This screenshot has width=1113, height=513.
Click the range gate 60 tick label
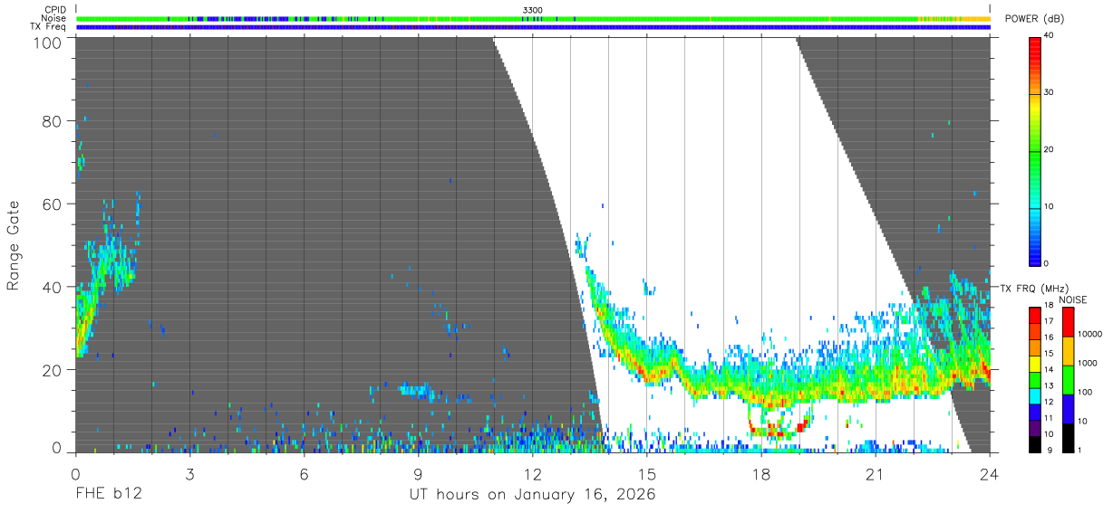click(x=53, y=204)
